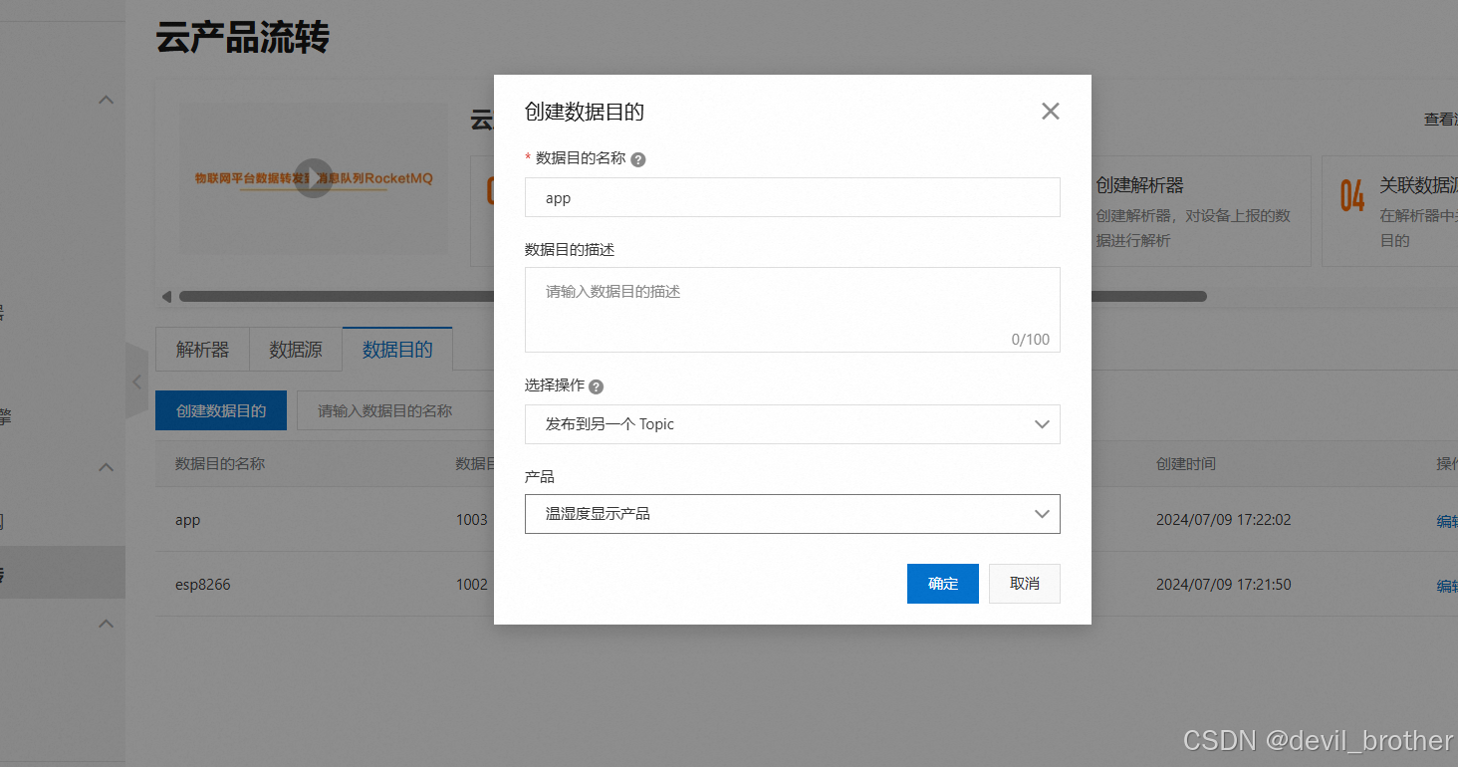Viewport: 1458px width, 767px height.
Task: Close the 创建数据目的 dialog
Action: [1050, 111]
